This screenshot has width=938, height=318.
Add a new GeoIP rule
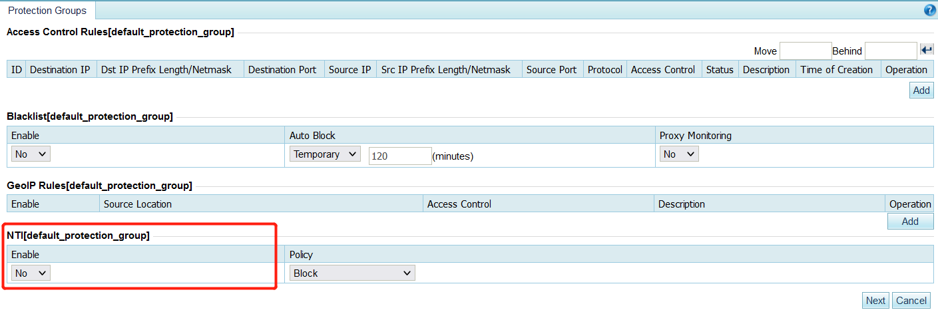click(x=910, y=222)
